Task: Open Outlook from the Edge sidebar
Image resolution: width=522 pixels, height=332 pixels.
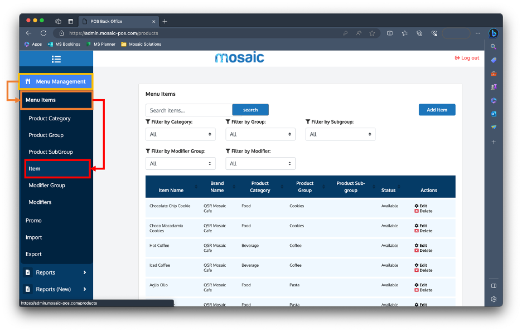Action: 494,113
